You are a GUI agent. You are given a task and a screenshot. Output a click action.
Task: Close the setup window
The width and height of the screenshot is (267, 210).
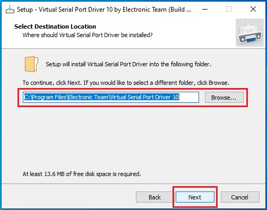pyautogui.click(x=253, y=9)
